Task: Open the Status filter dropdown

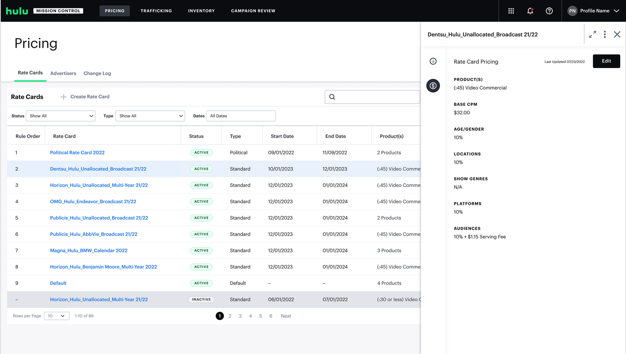Action: [x=60, y=116]
